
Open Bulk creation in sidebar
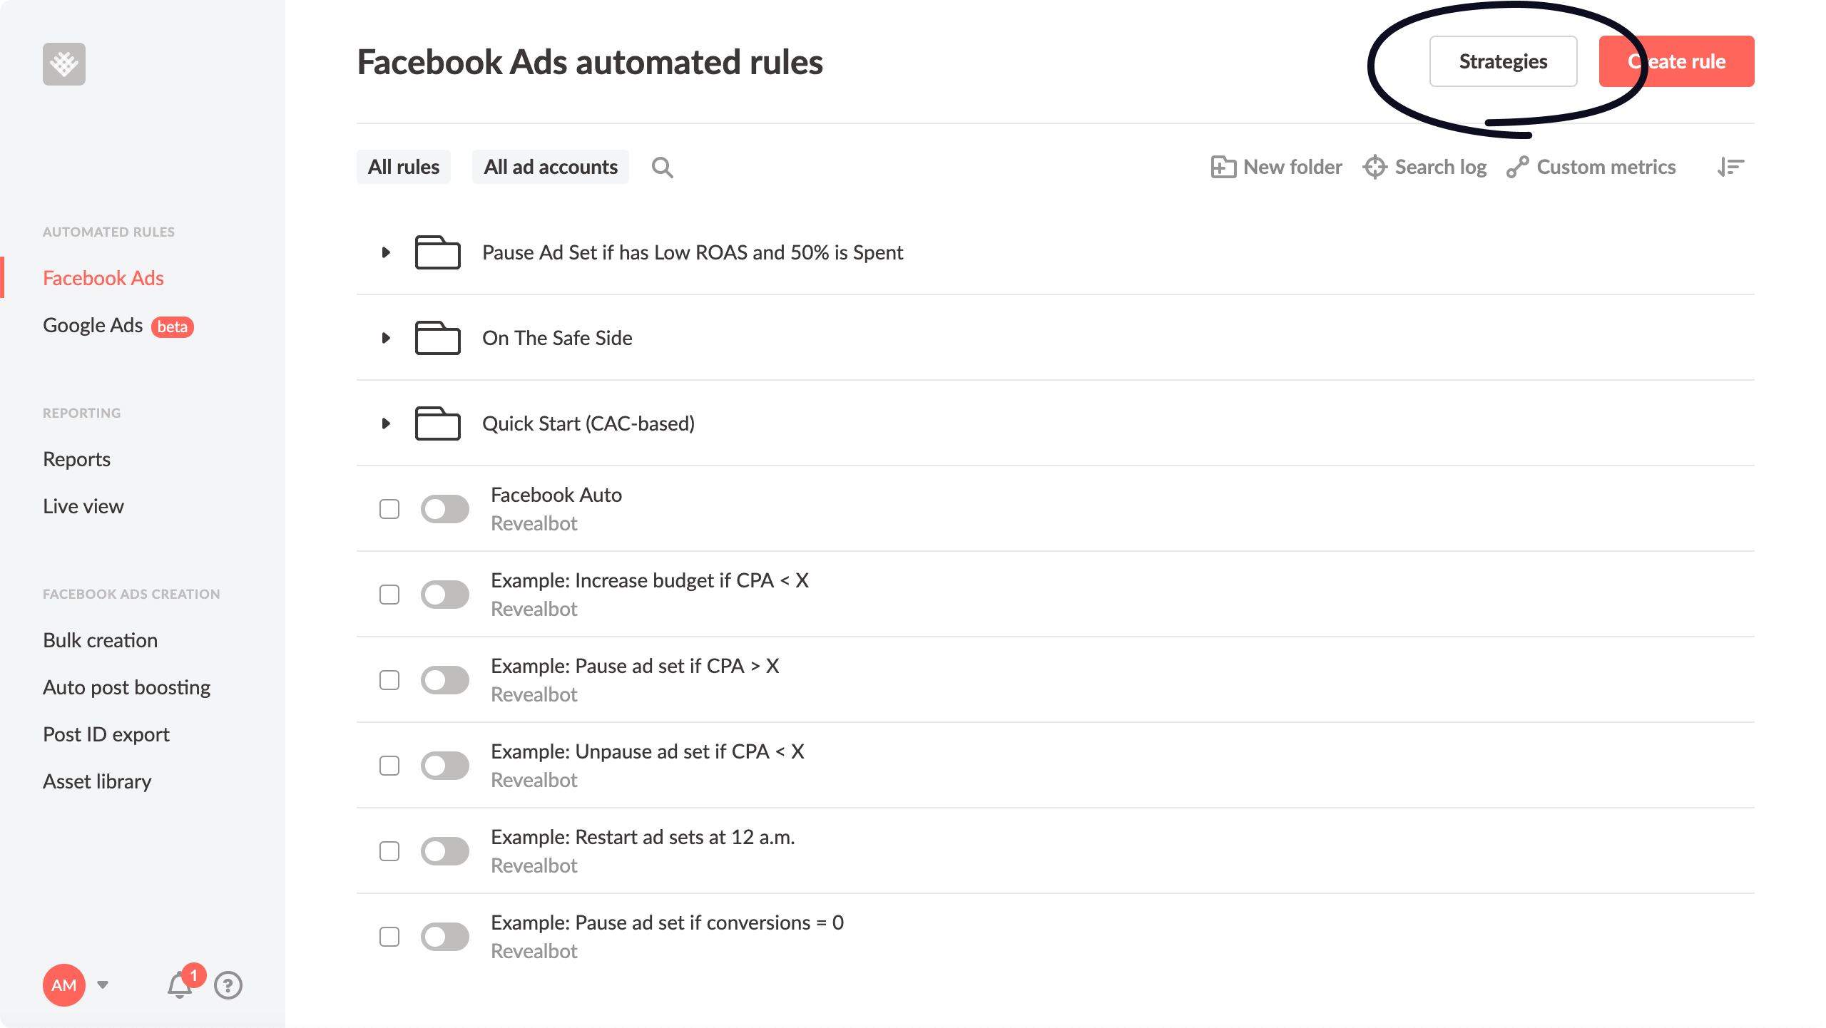101,640
